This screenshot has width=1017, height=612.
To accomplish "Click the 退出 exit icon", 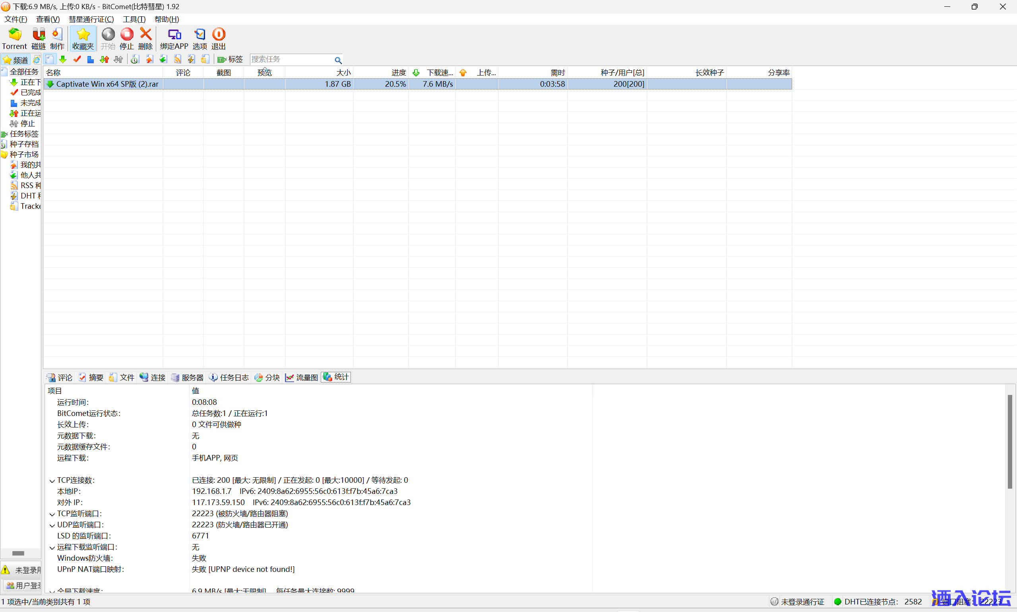I will (219, 35).
